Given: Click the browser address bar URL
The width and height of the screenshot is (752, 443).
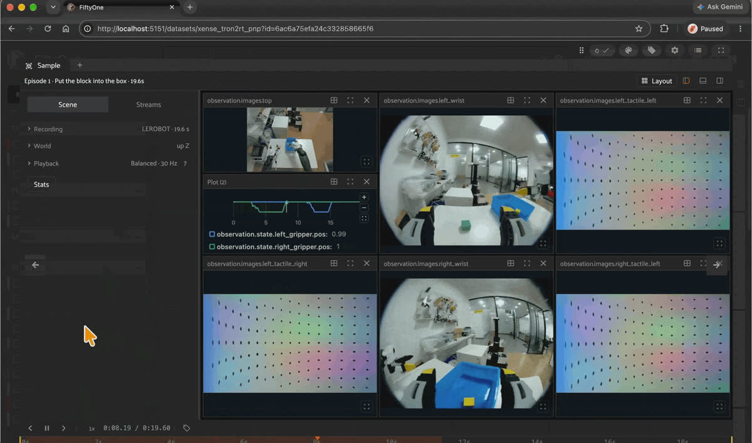Looking at the screenshot, I should [236, 29].
